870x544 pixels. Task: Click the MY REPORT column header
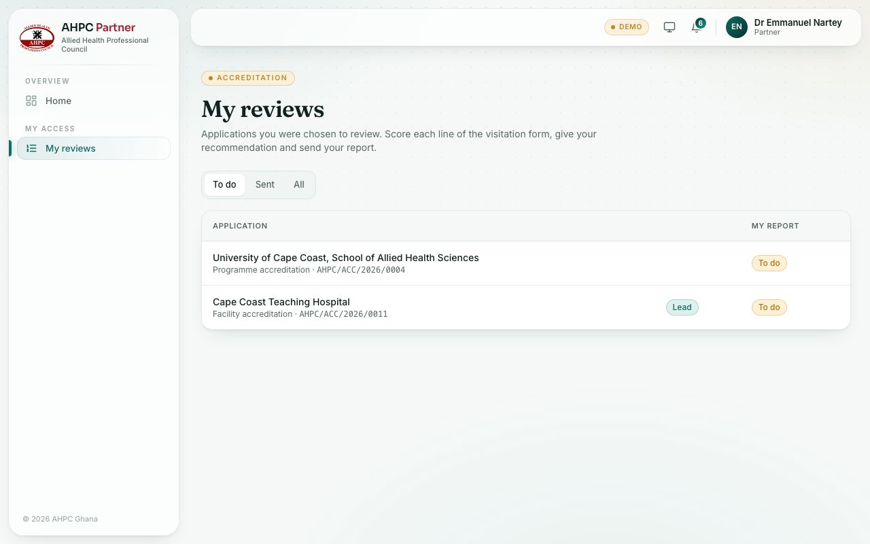[776, 226]
